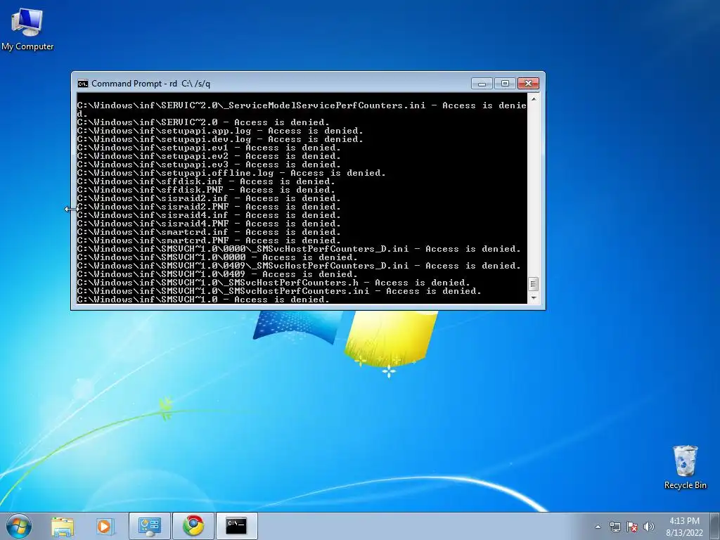720x540 pixels.
Task: Click the sffdisk.PNF output line
Action: pos(206,190)
